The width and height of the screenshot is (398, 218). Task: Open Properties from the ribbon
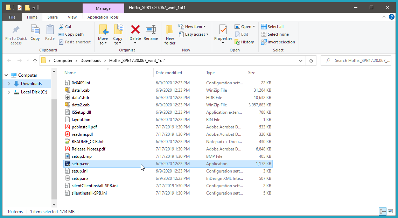point(223,30)
